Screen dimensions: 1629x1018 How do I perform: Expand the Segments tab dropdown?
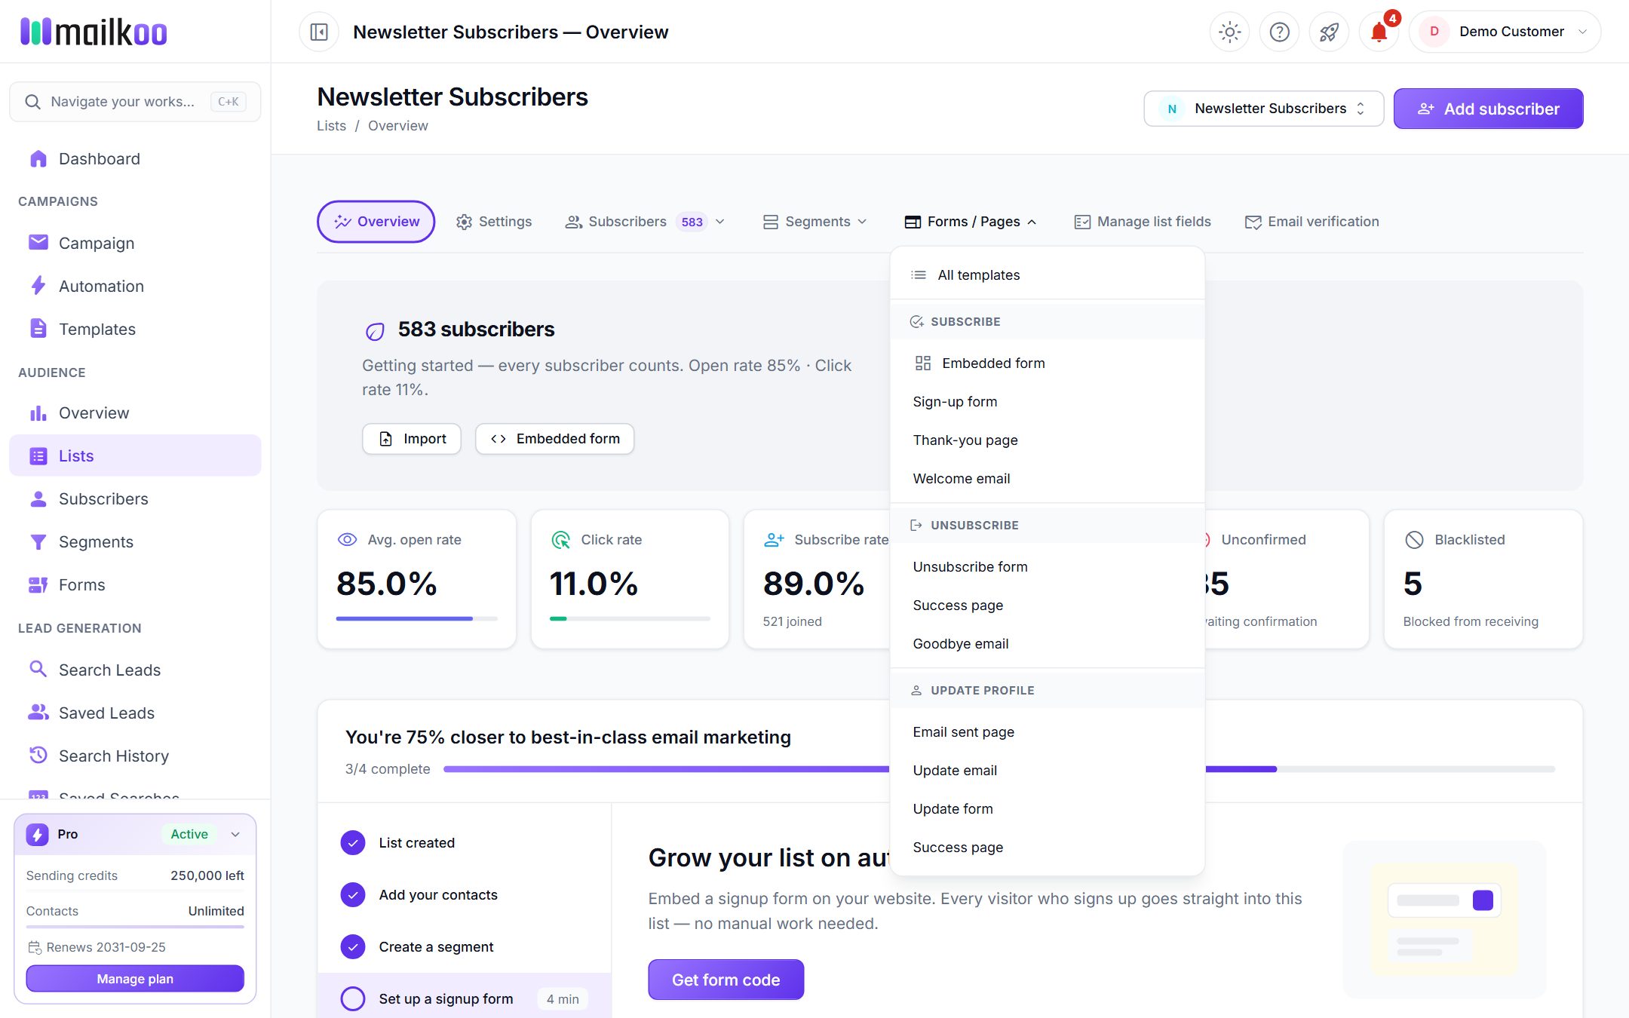(x=862, y=222)
